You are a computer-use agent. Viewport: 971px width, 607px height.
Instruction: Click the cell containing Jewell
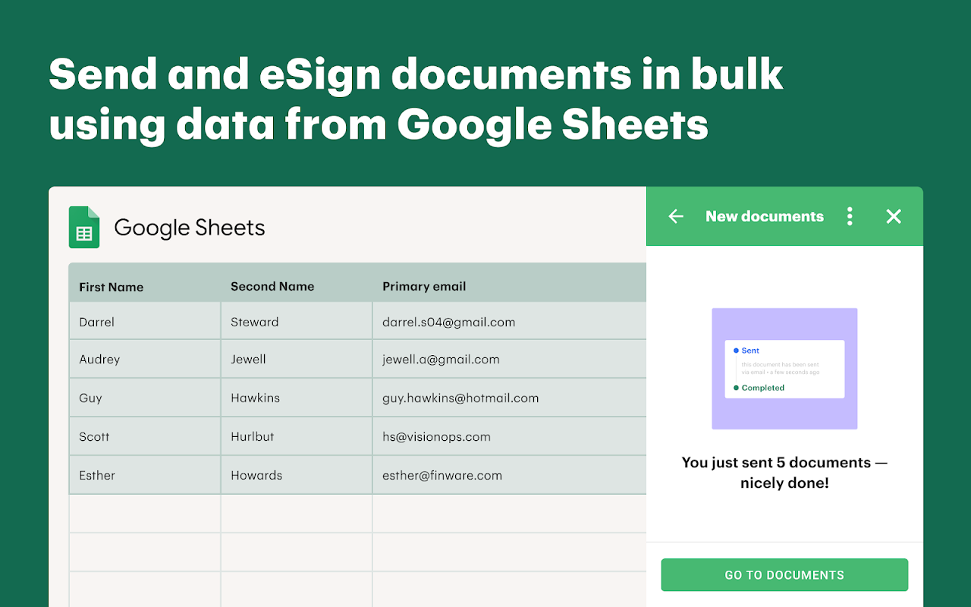click(x=297, y=360)
